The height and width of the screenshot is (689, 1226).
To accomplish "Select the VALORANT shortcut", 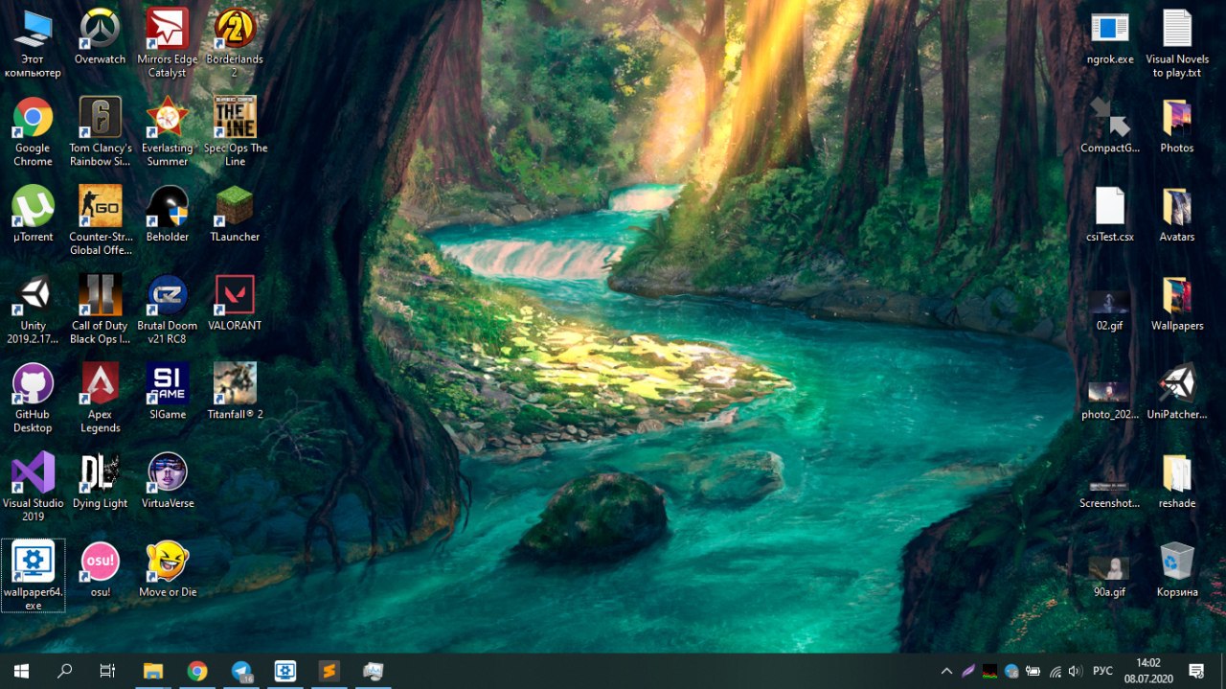I will point(235,302).
